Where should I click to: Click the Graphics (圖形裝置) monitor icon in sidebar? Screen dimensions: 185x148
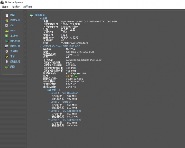point(7,41)
